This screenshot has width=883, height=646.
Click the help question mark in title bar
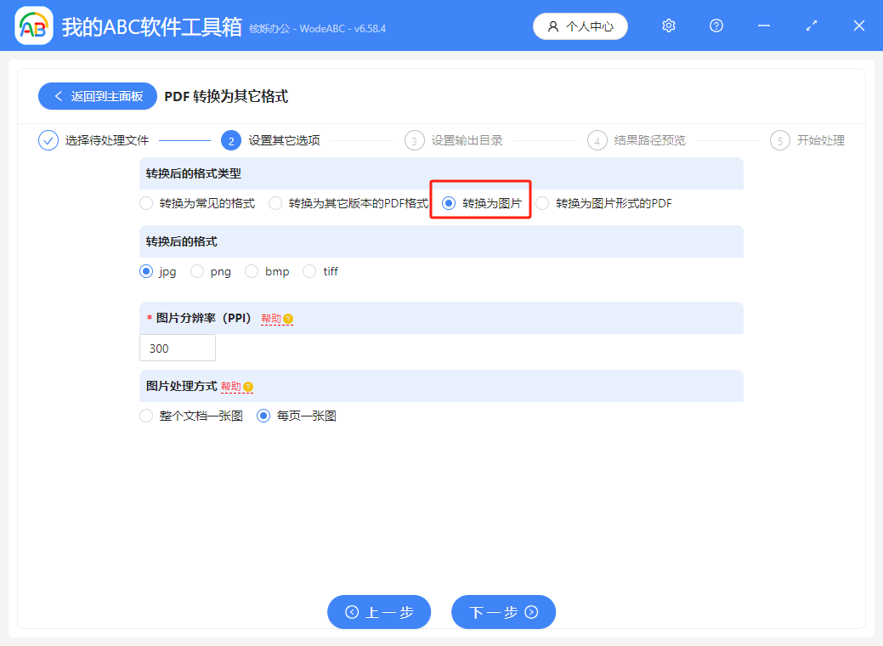pyautogui.click(x=716, y=25)
